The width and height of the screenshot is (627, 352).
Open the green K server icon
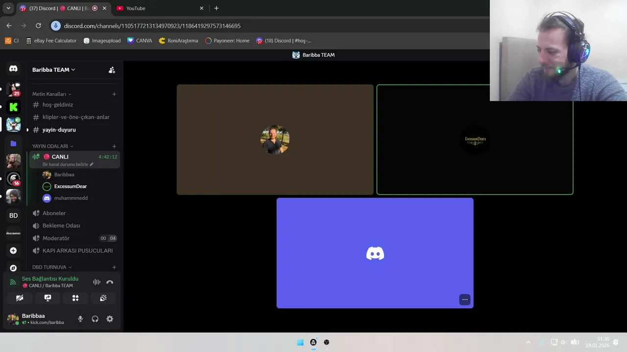tap(13, 107)
